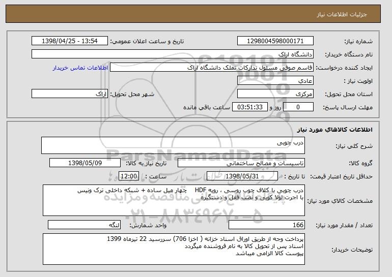Viewport: 392px width, 277px height.
Task: Click the goods specification text area
Action: (x=174, y=200)
